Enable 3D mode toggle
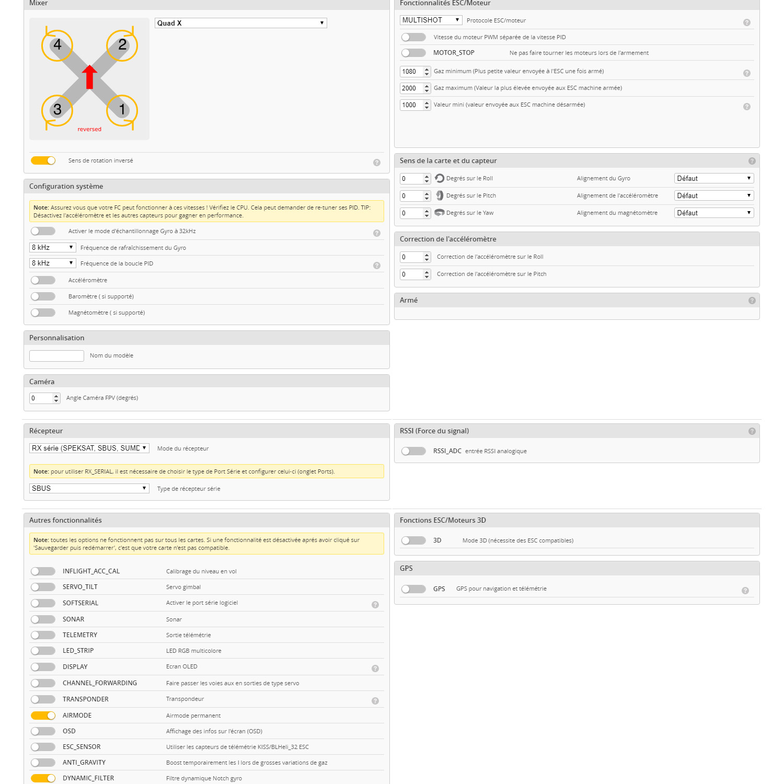Viewport: 784px width, 784px height. pyautogui.click(x=413, y=540)
